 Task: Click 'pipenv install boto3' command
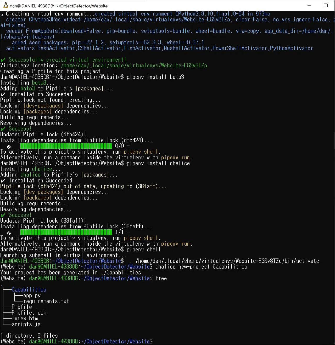pyautogui.click(x=155, y=77)
